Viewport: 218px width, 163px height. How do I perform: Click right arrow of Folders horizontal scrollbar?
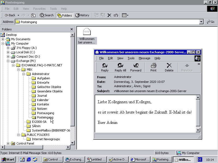(x=68, y=147)
